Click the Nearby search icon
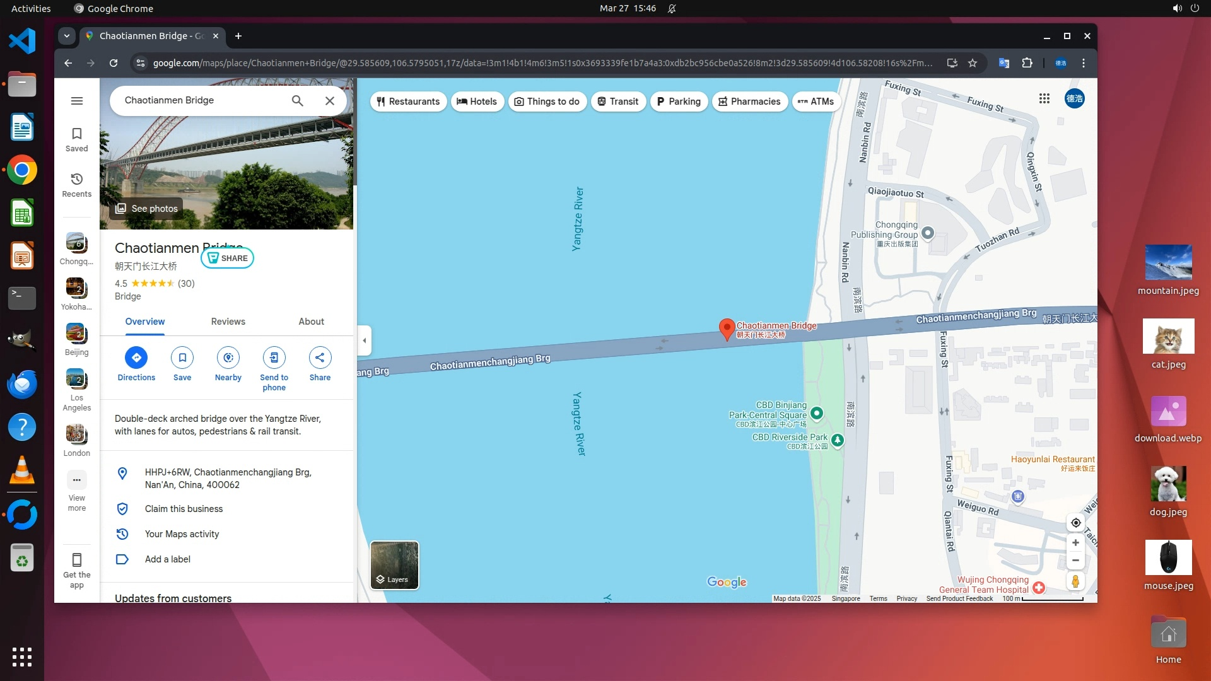1211x681 pixels. click(228, 358)
